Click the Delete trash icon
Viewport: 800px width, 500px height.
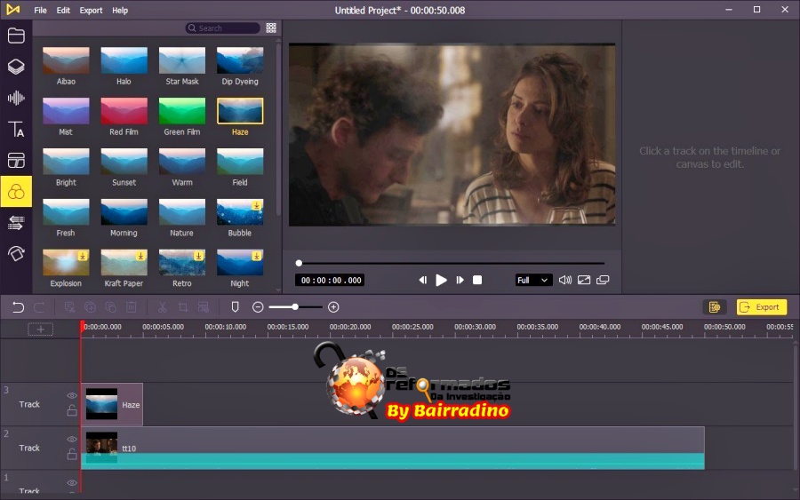[x=132, y=307]
